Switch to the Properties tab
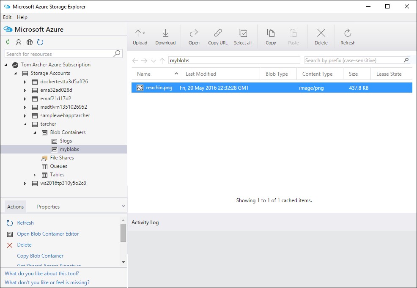417x288 pixels. (x=48, y=207)
